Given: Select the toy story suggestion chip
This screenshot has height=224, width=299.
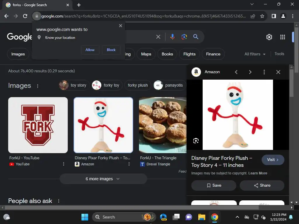Looking at the screenshot, I should coord(74,85).
